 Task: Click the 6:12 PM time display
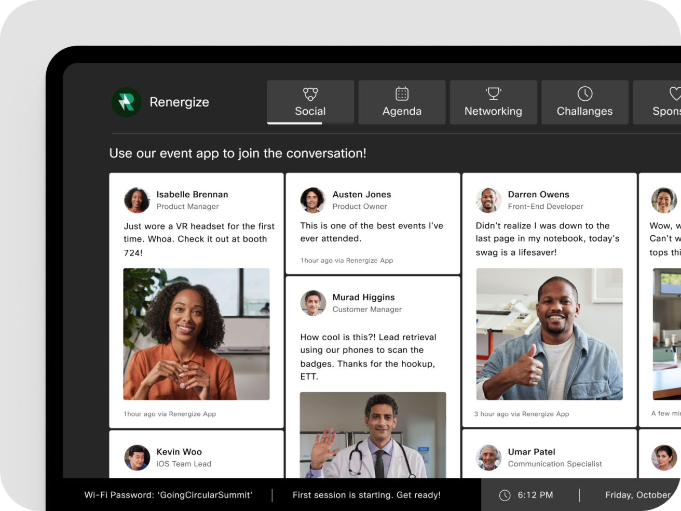coord(535,495)
